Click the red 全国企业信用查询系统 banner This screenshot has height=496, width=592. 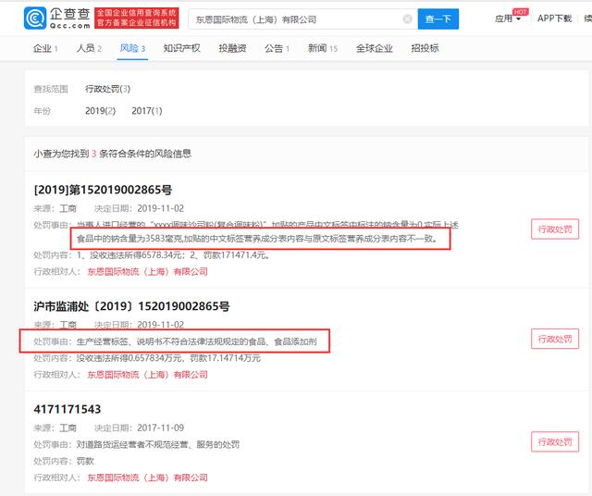tap(137, 19)
